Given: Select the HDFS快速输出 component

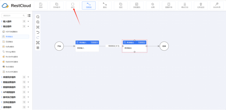Looking at the screenshot, I should 15,32.
